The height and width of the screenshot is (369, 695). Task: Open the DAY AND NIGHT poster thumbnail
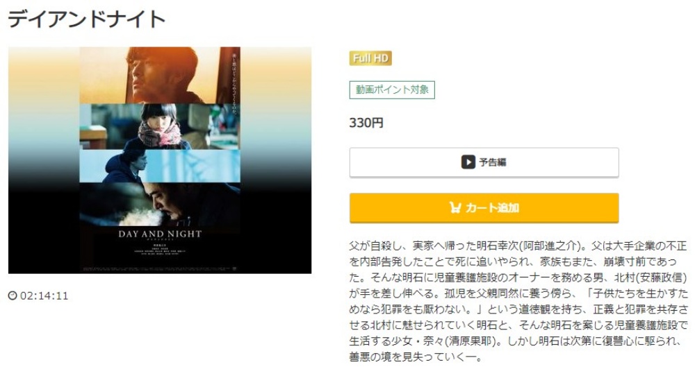tap(160, 160)
